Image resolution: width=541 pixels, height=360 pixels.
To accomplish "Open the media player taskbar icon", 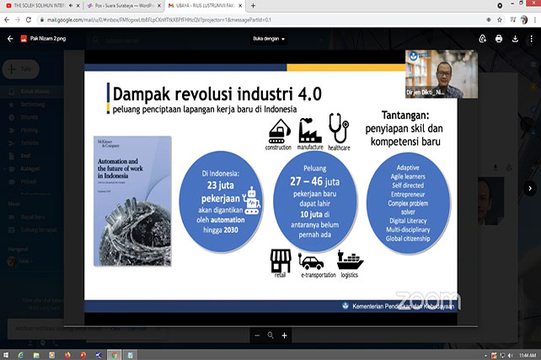I will coord(51,355).
